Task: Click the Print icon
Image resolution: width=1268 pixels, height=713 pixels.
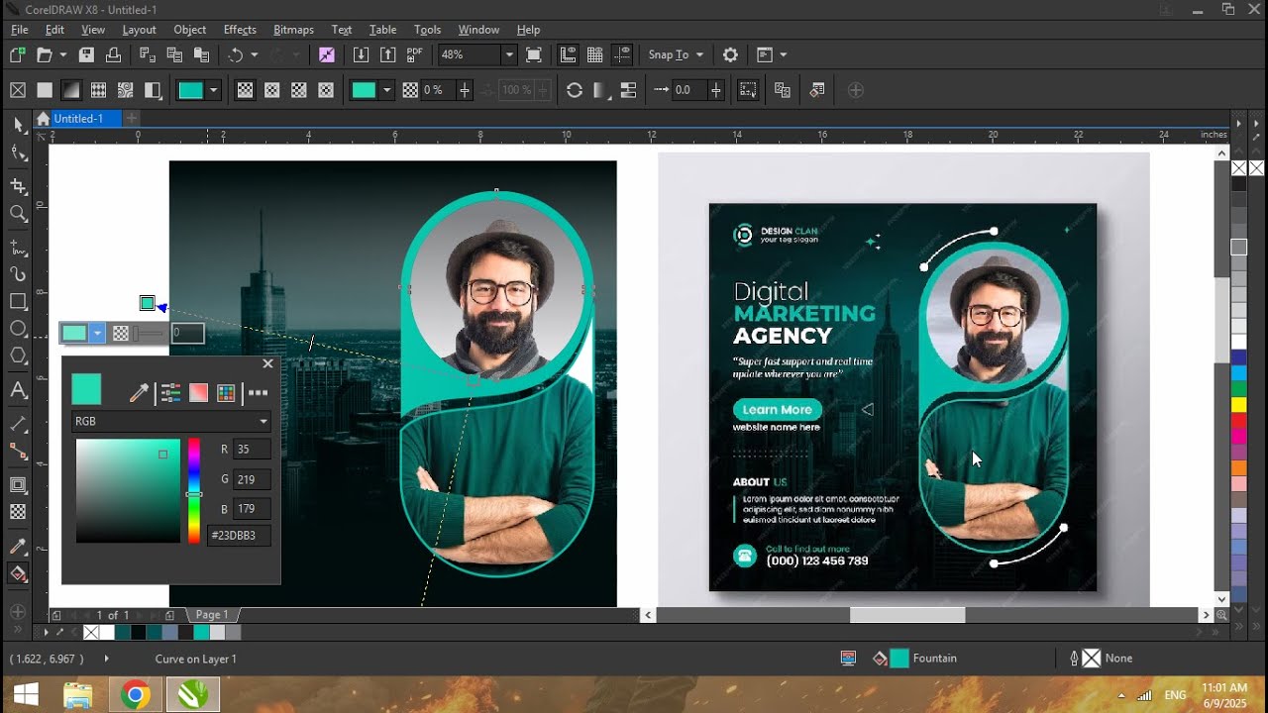Action: click(x=113, y=55)
